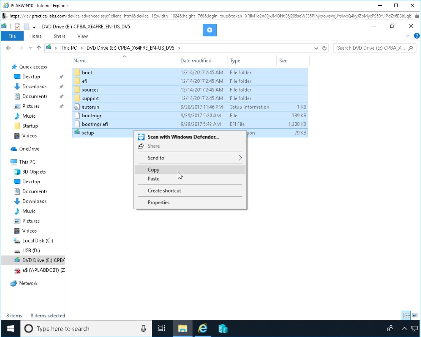This screenshot has height=337, width=421.
Task: Switch to the Home ribbon tab
Action: (x=35, y=36)
